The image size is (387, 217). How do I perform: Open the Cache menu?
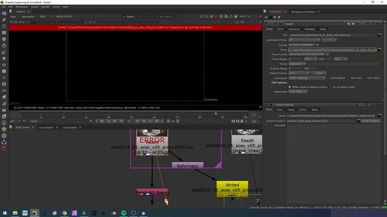click(56, 7)
